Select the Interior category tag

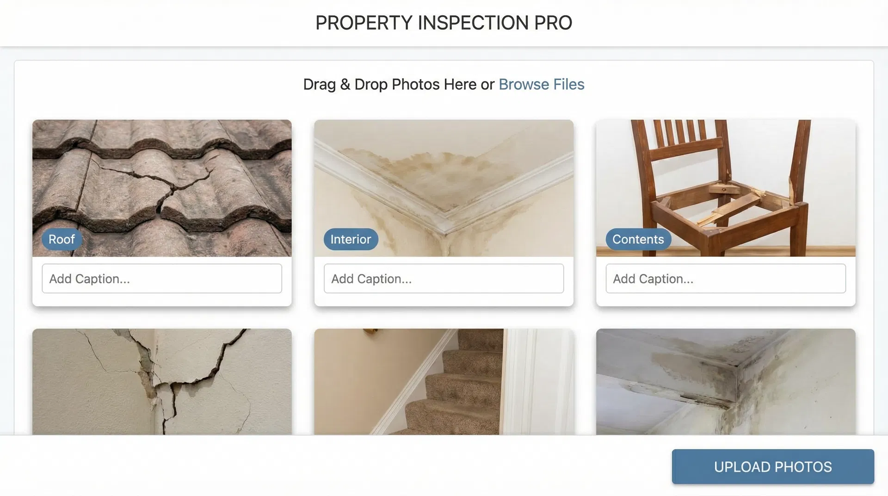pyautogui.click(x=351, y=239)
